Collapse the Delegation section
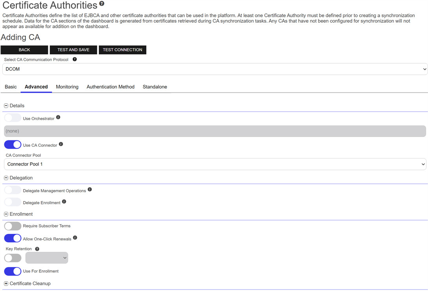The width and height of the screenshot is (428, 291). 6,178
